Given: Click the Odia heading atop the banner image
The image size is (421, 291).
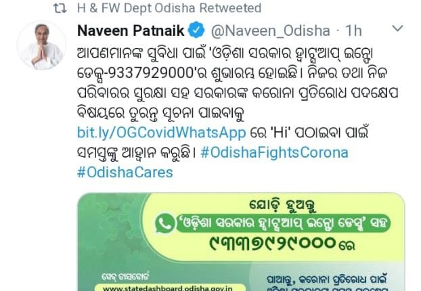Looking at the screenshot, I should (x=282, y=204).
